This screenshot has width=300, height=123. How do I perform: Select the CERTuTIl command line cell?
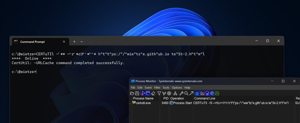click(x=241, y=103)
